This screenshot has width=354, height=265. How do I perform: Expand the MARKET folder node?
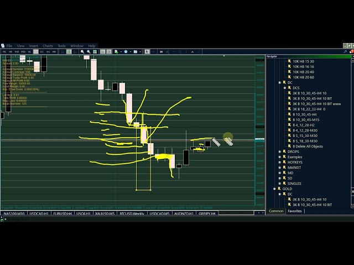280,168
